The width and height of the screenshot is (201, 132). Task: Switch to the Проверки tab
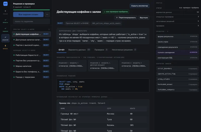[x=101, y=50]
